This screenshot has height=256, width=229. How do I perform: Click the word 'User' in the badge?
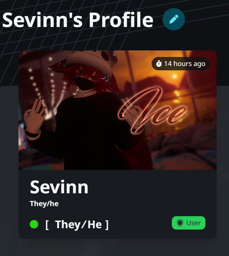click(194, 223)
